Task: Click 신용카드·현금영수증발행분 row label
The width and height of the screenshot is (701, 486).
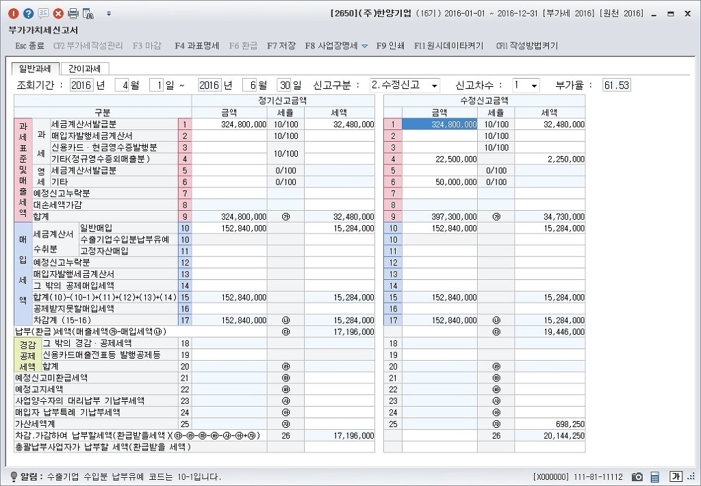Action: click(104, 147)
